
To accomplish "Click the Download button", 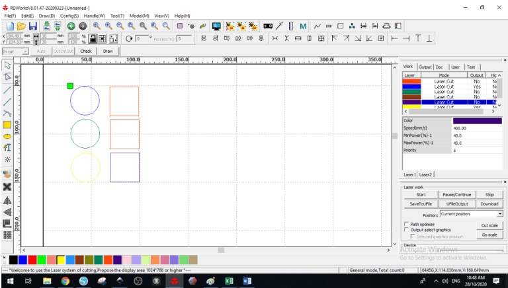I will (489, 204).
